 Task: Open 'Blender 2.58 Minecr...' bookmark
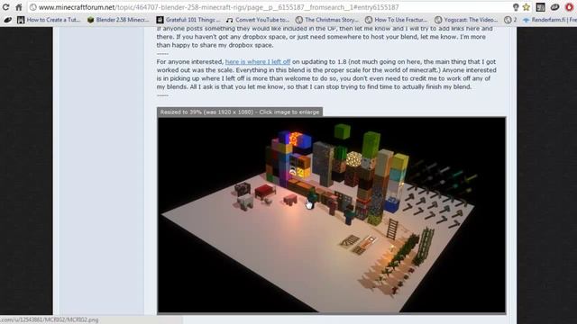click(118, 20)
